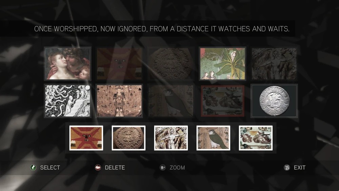The height and width of the screenshot is (191, 339).
Task: Choose the Egyptian falcon papyrus in the tray
Action: coord(213,138)
